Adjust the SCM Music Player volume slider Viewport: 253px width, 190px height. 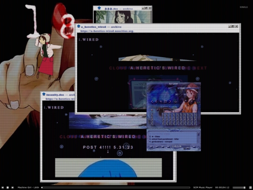pyautogui.click(x=239, y=187)
